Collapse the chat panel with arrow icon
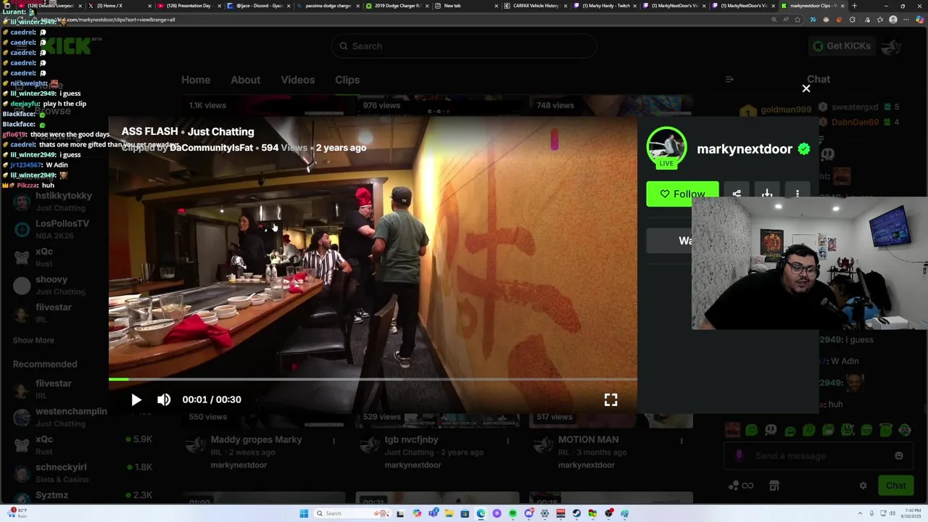The image size is (928, 522). pyautogui.click(x=729, y=79)
